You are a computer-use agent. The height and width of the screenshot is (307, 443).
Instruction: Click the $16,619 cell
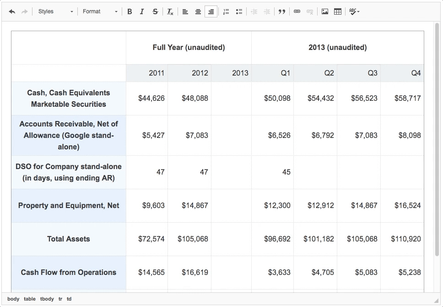coord(189,272)
